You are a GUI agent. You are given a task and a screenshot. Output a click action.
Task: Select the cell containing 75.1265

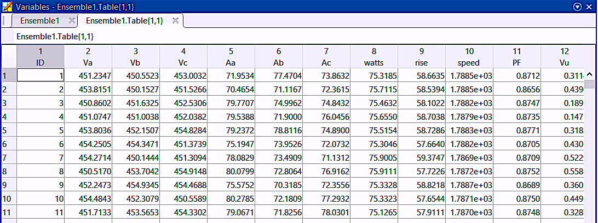pyautogui.click(x=374, y=212)
